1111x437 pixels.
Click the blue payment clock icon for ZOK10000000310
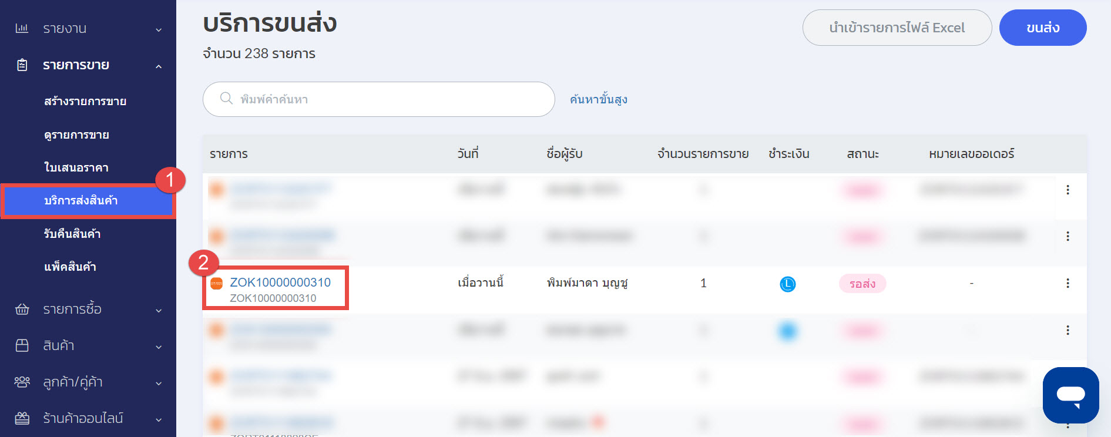787,284
